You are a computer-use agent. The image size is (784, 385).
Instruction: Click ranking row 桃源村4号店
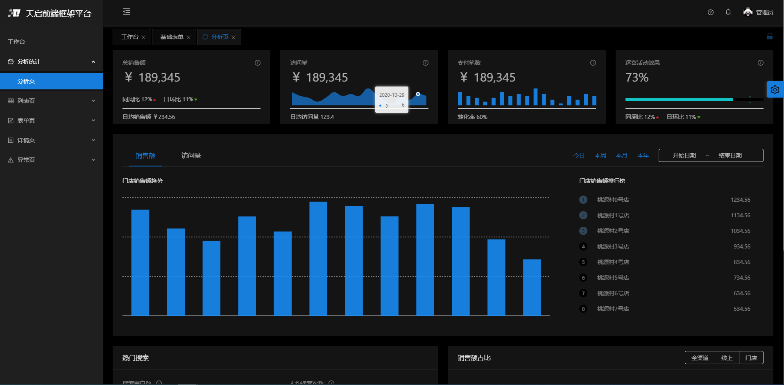[x=664, y=262]
